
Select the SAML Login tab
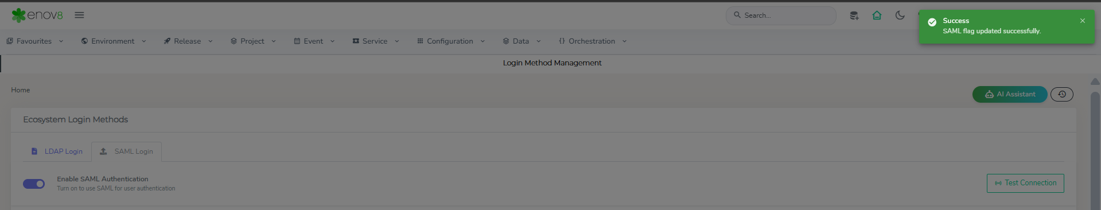[x=126, y=151]
